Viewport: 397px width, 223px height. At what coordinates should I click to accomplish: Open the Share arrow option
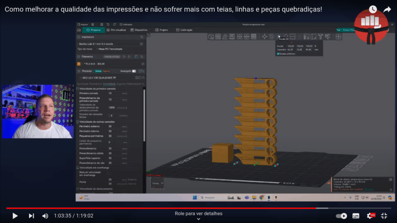coord(387,9)
